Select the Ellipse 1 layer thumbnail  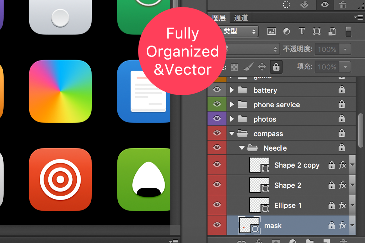[259, 205]
